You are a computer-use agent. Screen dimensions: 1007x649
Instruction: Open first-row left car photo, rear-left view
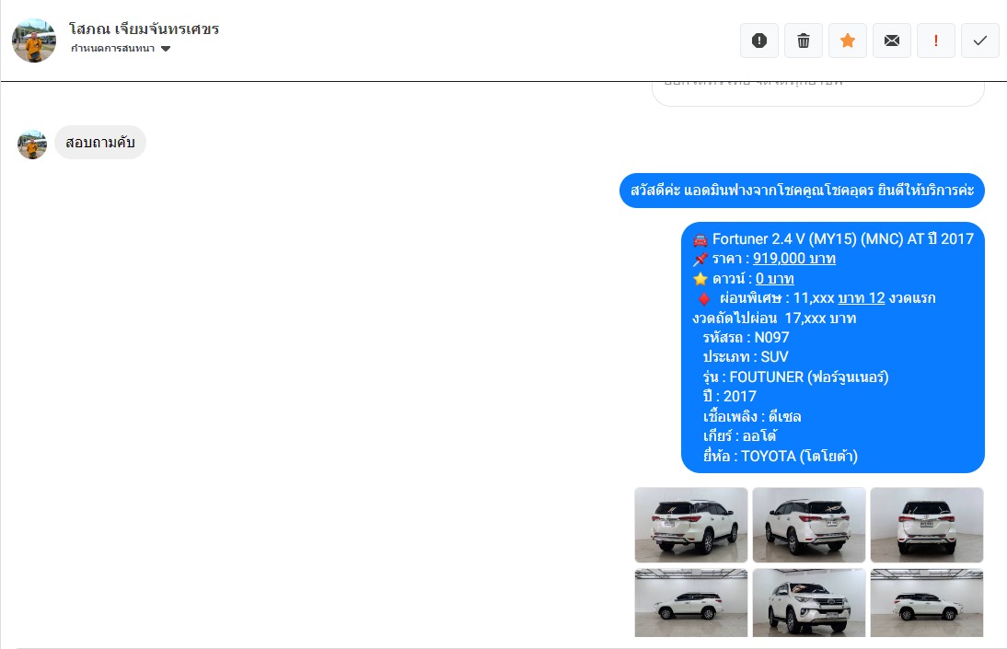click(x=691, y=525)
